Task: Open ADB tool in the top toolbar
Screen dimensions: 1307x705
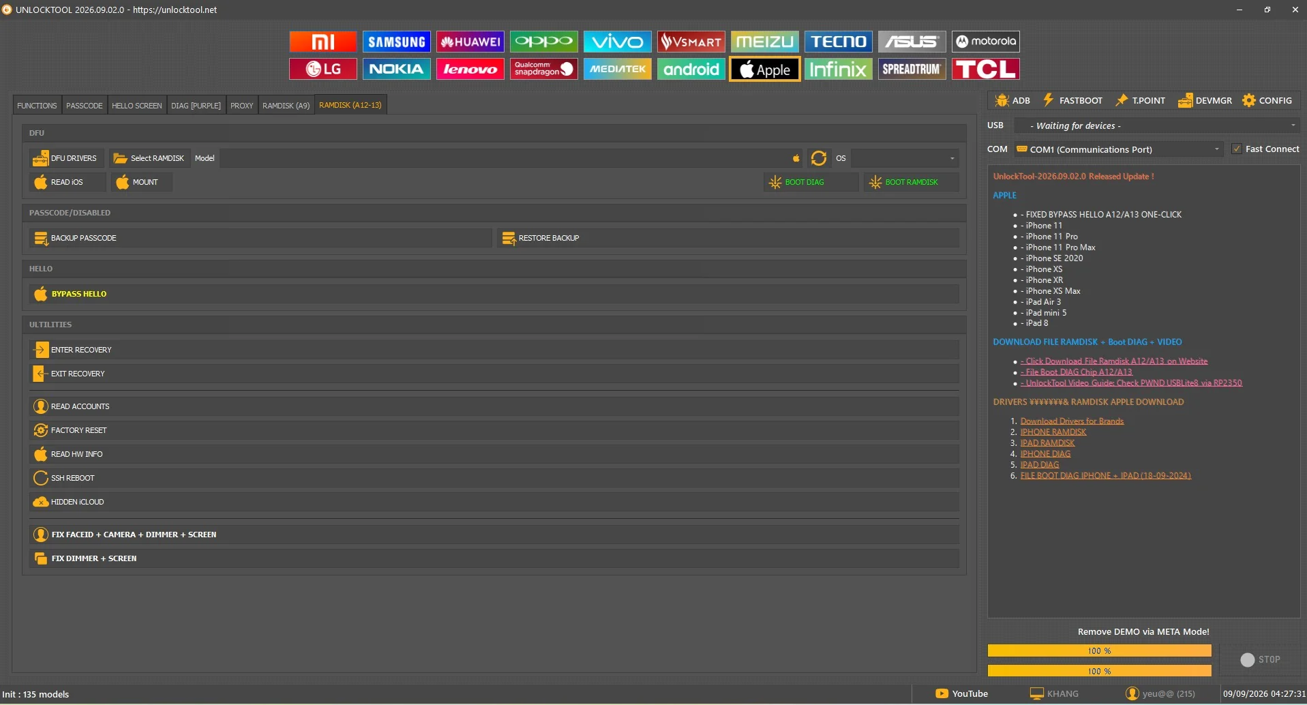Action: coord(1012,100)
